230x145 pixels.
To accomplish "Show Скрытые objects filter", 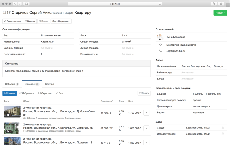I will point(45,93).
